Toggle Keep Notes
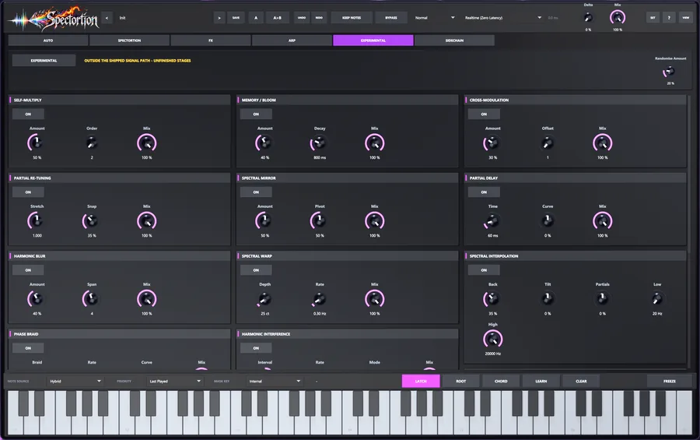 (352, 18)
